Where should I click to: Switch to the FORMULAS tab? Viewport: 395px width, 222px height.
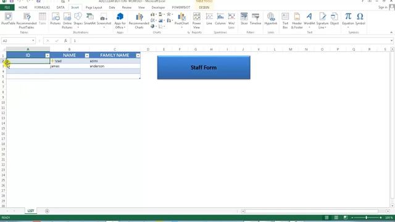coord(42,7)
